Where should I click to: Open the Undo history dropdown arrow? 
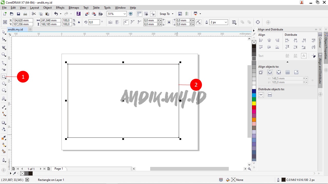pos(61,14)
